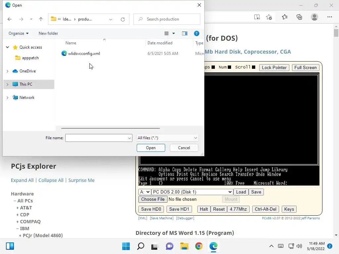Open the All files type filter
Viewport: 339px width, 254px height.
click(167, 138)
